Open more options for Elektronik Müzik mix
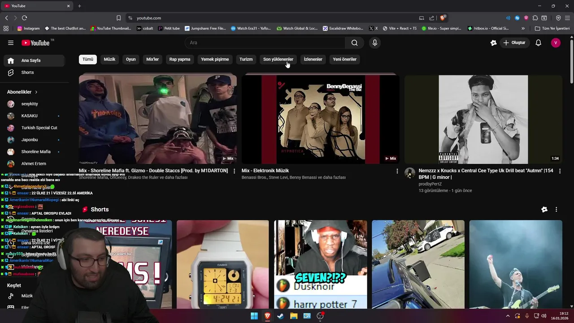This screenshot has width=574, height=323. (397, 171)
